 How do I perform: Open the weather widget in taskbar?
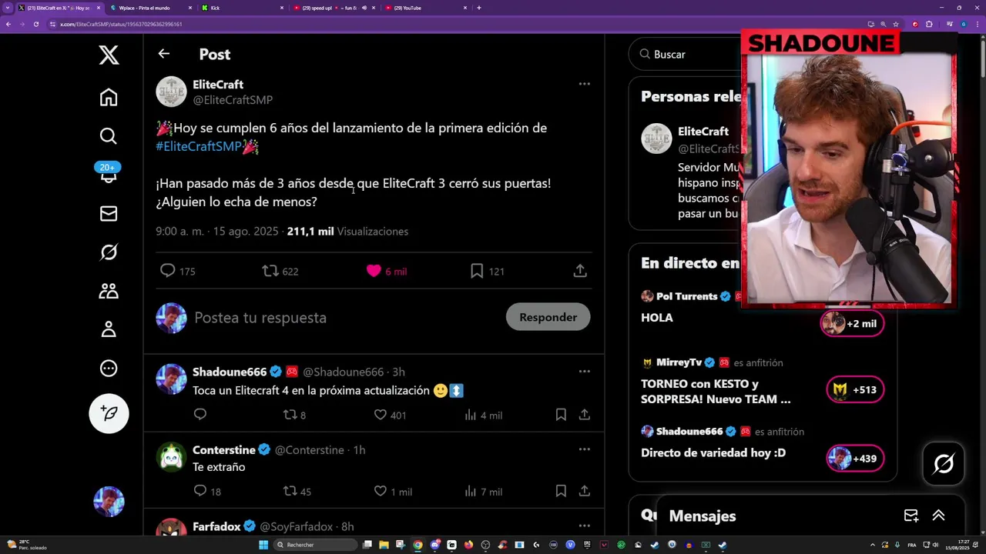(27, 545)
